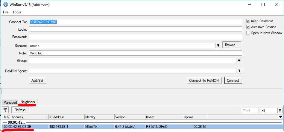The width and height of the screenshot is (284, 132).
Task: Focus the Login input field
Action: click(135, 29)
